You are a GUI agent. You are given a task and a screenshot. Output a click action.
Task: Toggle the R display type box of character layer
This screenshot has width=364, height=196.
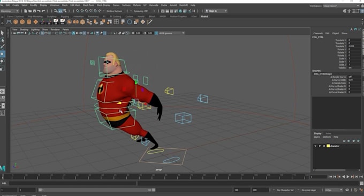pos(324,146)
